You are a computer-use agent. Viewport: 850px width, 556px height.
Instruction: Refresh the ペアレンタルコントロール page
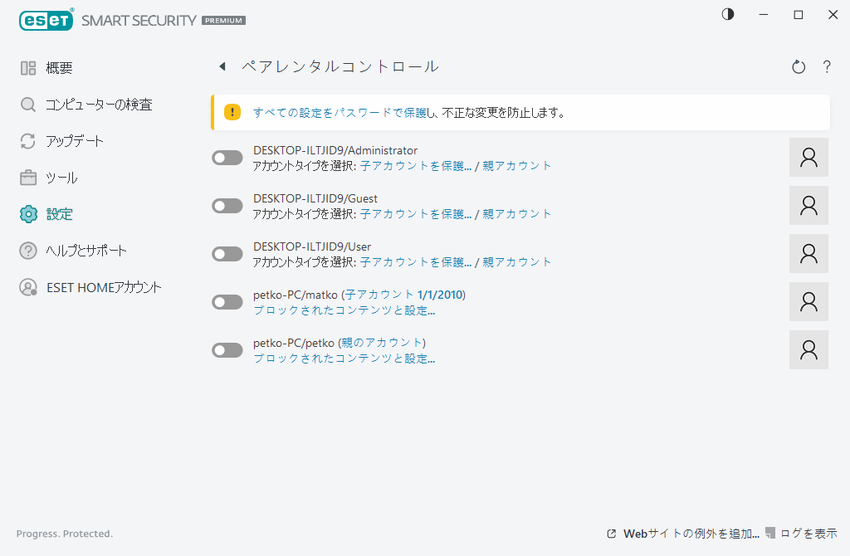[x=798, y=67]
